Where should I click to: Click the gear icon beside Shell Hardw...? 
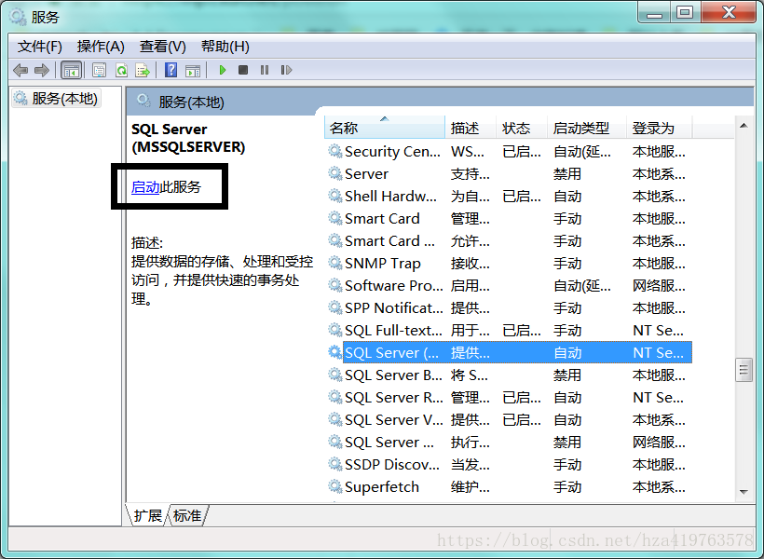pyautogui.click(x=334, y=196)
